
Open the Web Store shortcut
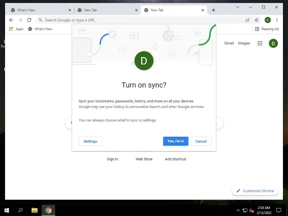point(144,159)
